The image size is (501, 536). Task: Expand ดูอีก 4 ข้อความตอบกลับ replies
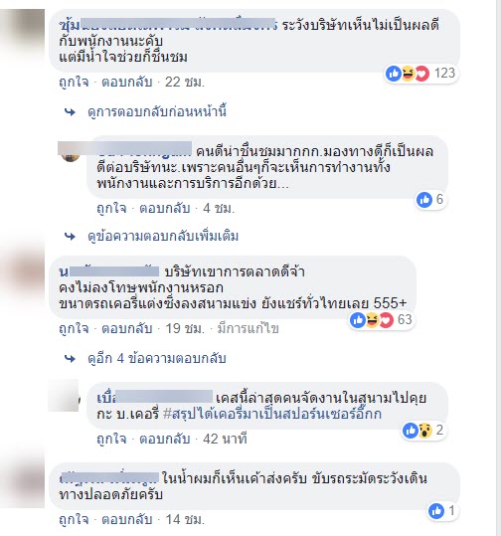click(x=157, y=359)
